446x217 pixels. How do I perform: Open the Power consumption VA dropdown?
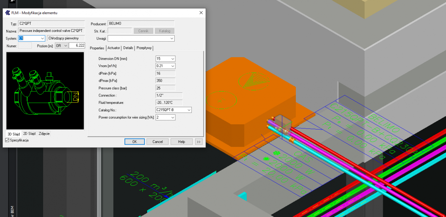[x=172, y=117]
